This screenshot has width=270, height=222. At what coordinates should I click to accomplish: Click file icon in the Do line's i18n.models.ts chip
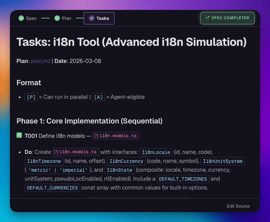56,152
